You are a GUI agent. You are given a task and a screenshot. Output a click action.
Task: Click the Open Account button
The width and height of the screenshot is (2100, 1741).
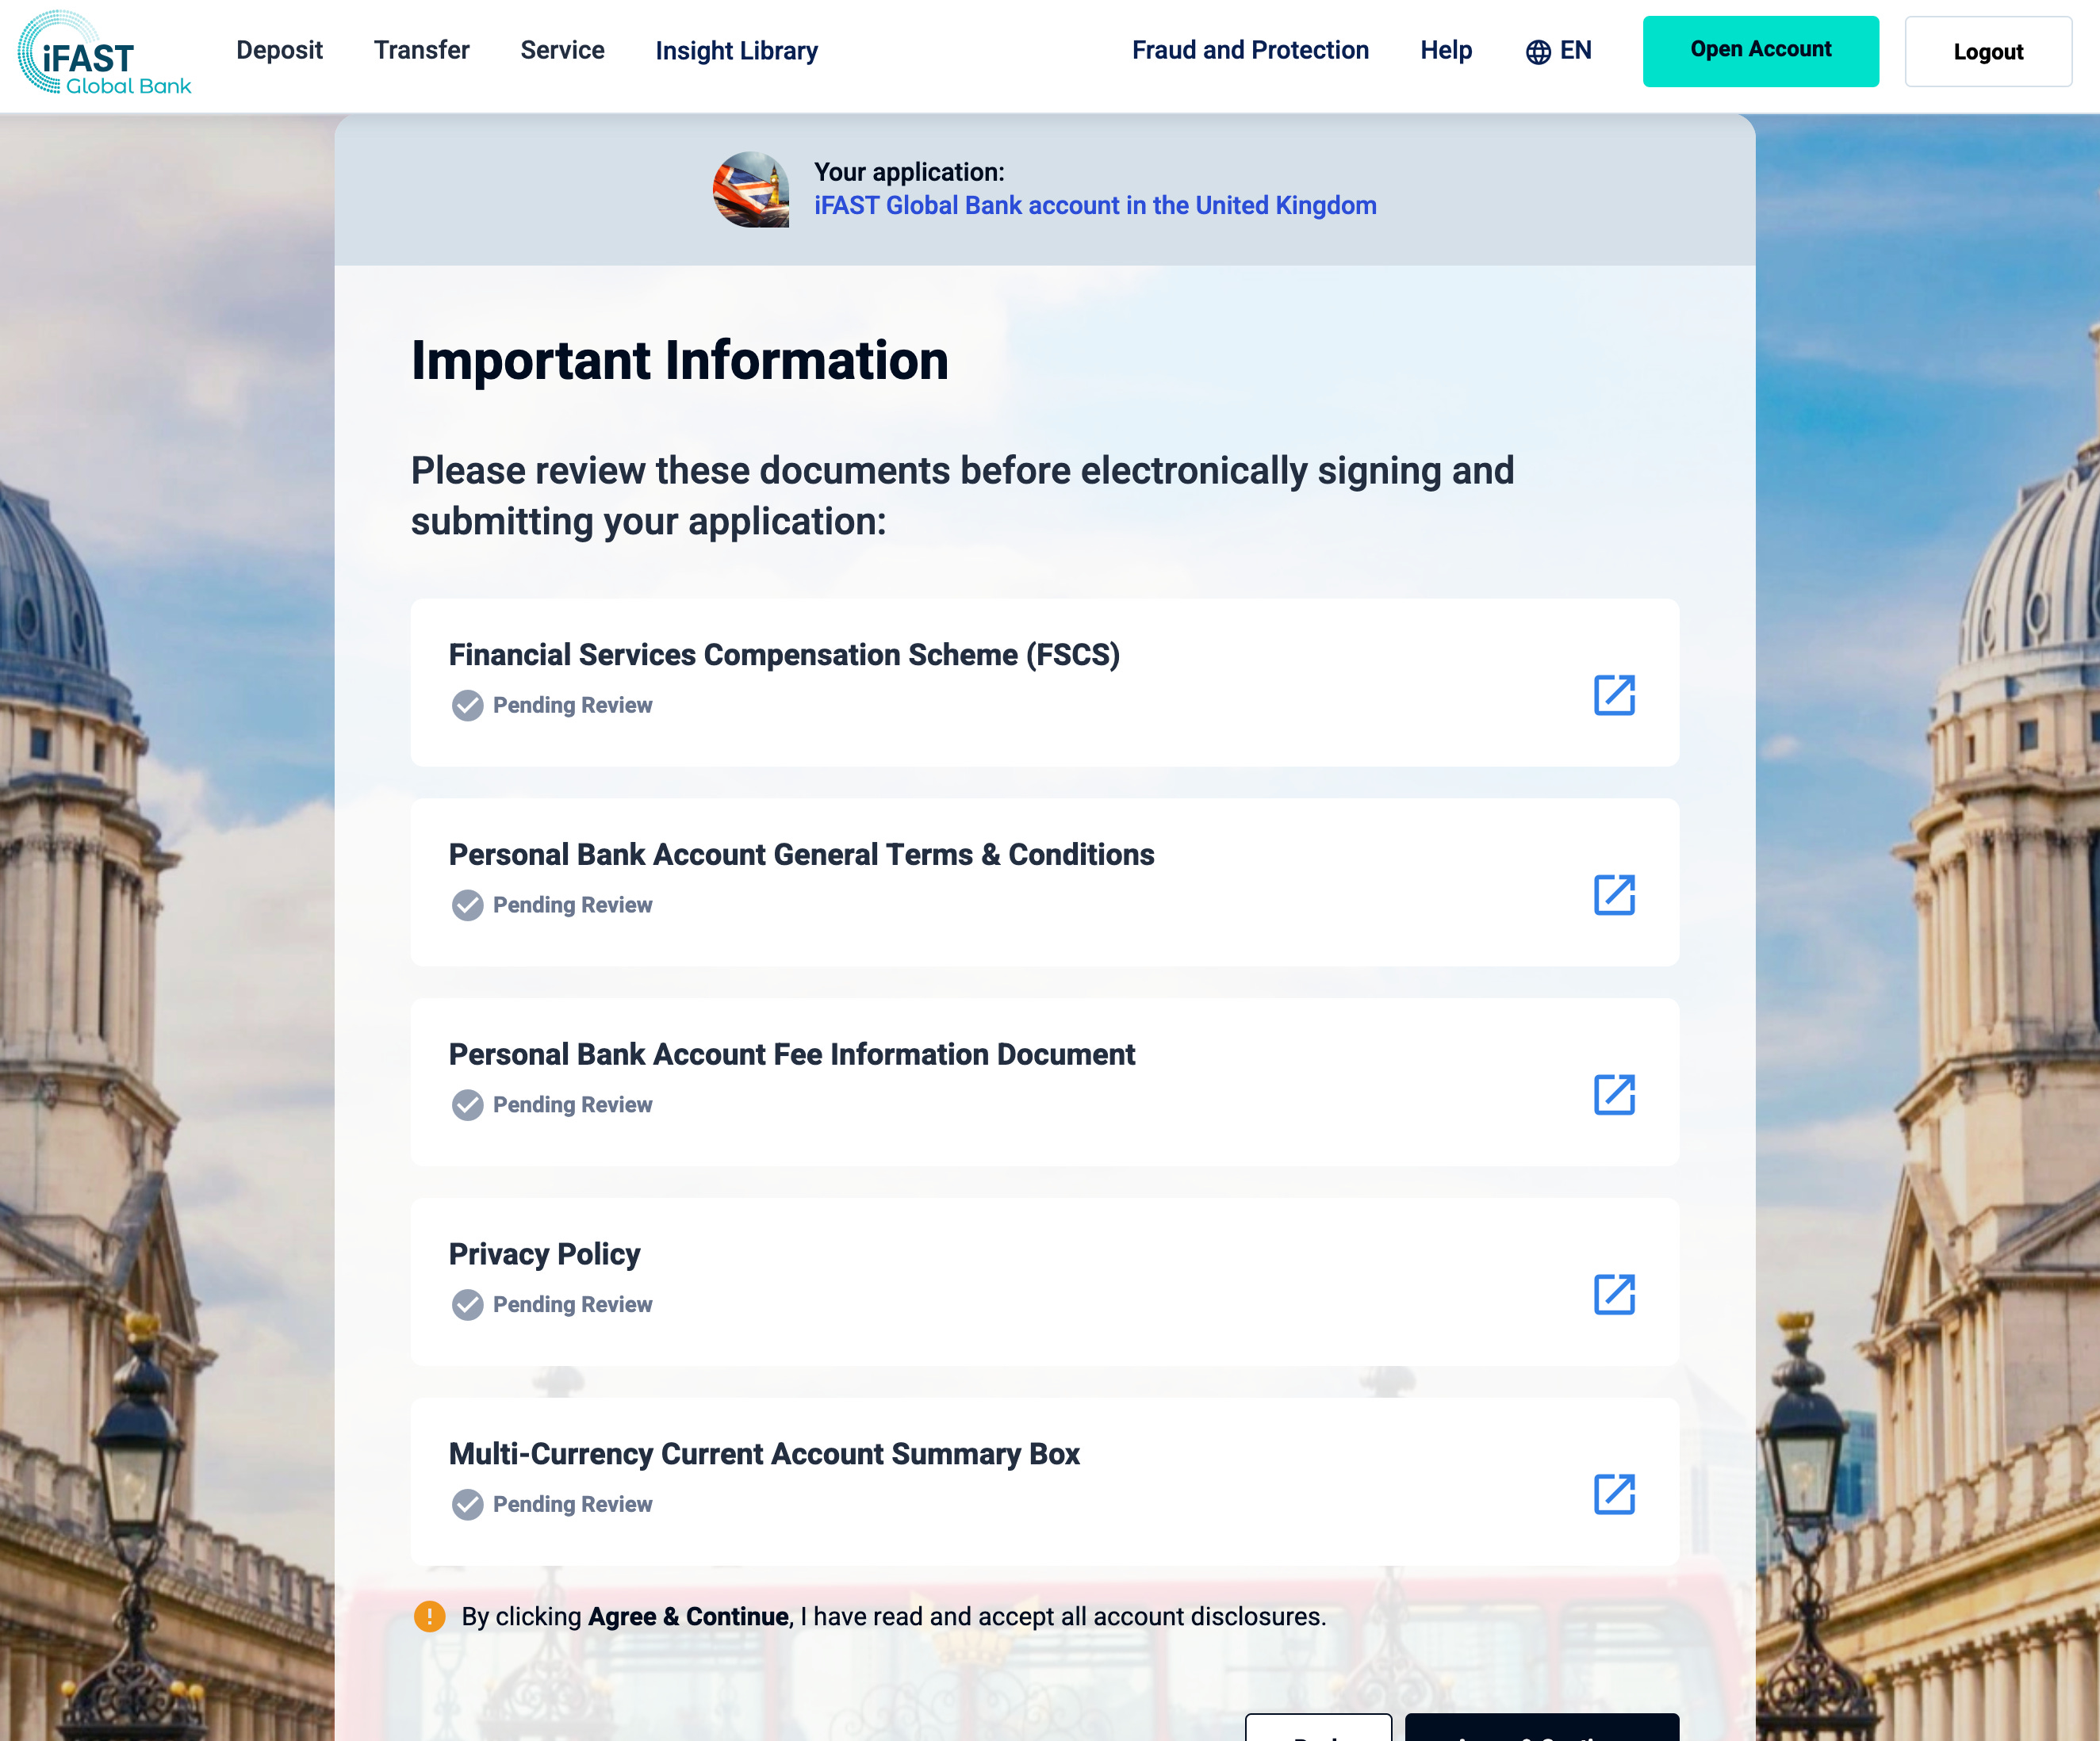coord(1760,51)
